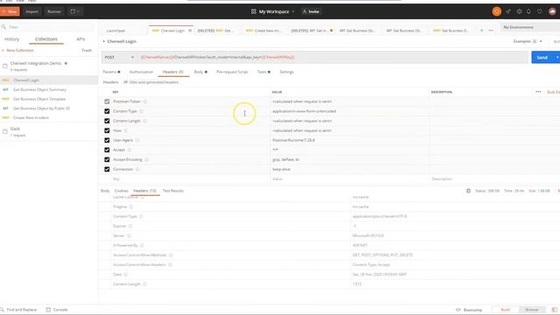This screenshot has height=315, width=560.
Task: Open the Authorization request tab
Action: point(141,72)
